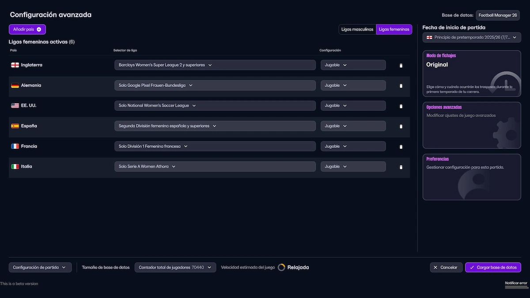Image resolution: width=530 pixels, height=298 pixels.
Task: Change the Jugable setting for Alemania
Action: coord(353,85)
